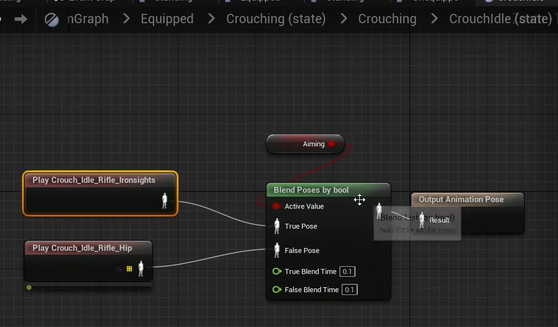558x327 pixels.
Task: Click the Aiming node's red output pin
Action: pos(331,144)
